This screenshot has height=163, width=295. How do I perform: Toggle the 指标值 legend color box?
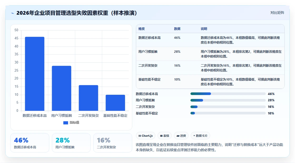[x=66, y=123]
